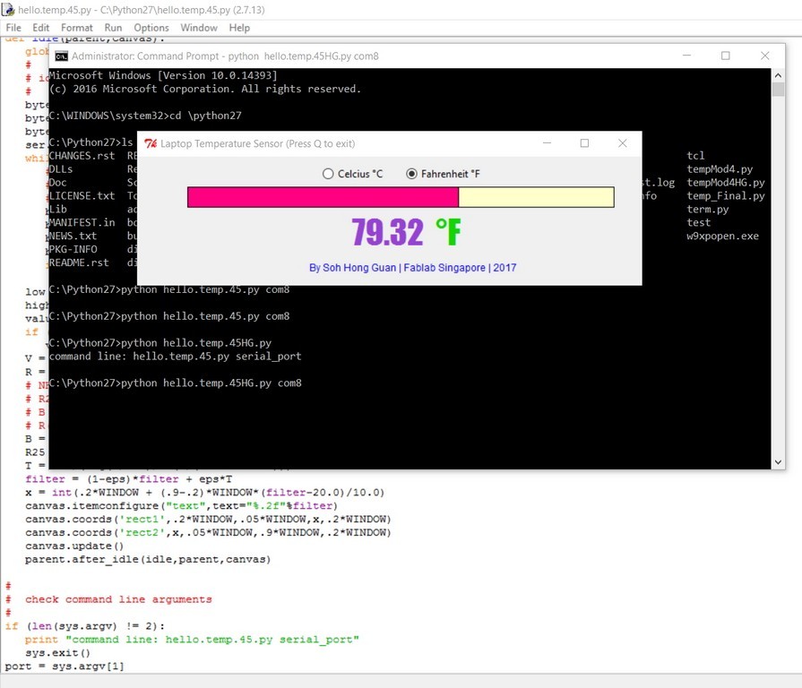The image size is (802, 688).
Task: Click the filter = (1-eps)*filter line
Action: pos(129,479)
